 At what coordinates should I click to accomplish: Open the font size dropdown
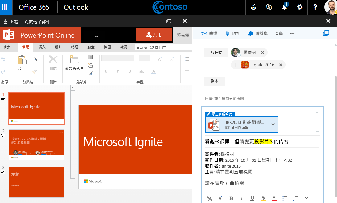[152, 58]
